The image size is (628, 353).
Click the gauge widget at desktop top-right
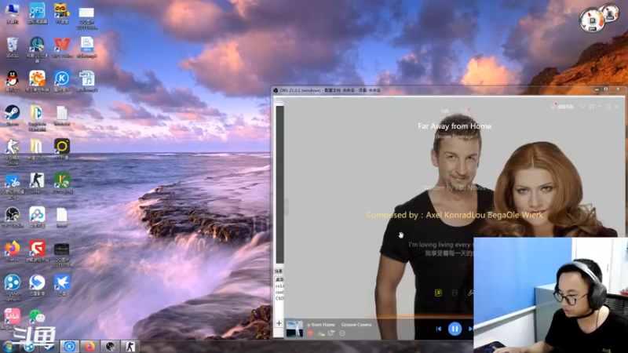(x=599, y=18)
